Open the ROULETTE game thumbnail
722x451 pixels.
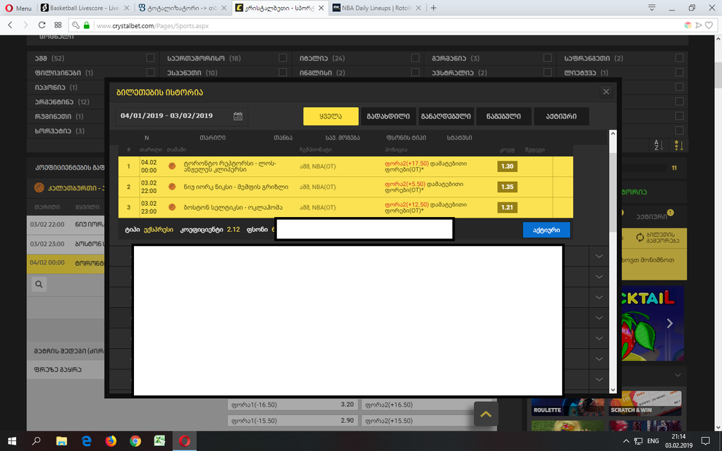click(568, 405)
